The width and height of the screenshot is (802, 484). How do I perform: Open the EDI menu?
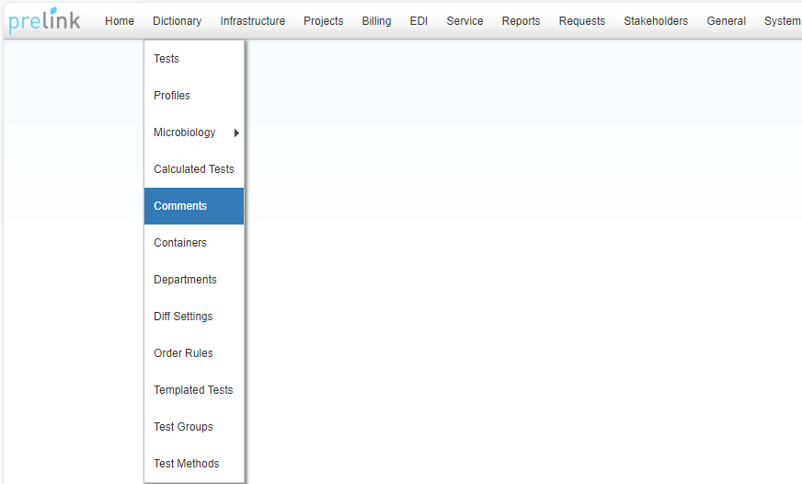[x=418, y=21]
